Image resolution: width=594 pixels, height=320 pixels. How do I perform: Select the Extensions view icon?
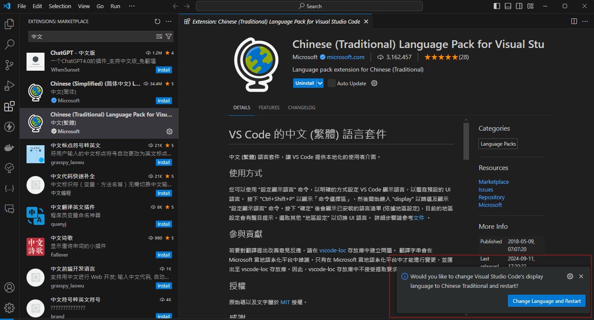[x=9, y=106]
